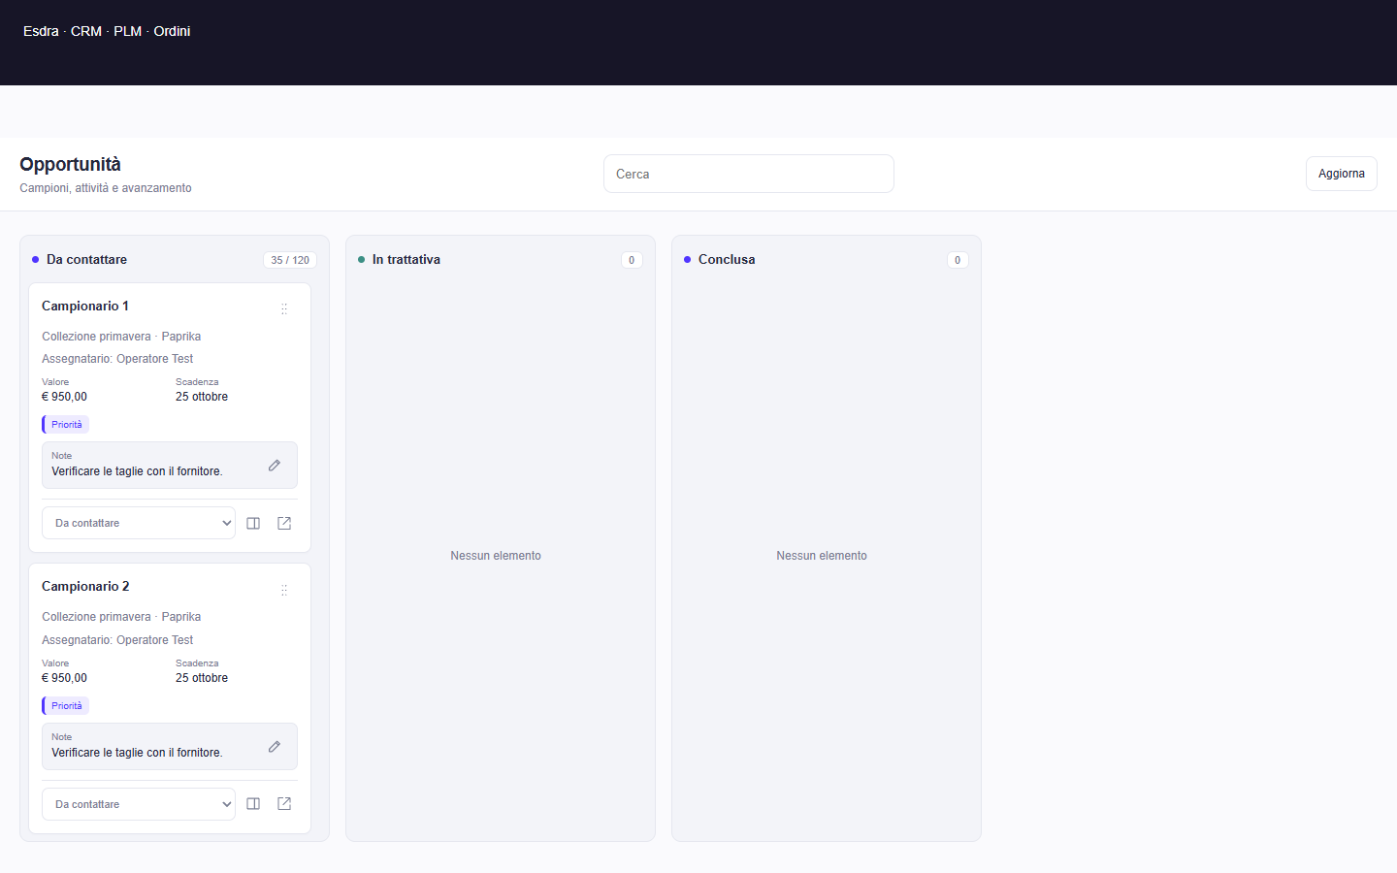This screenshot has height=873, width=1397.
Task: Click 'Assegnatario: Operatore Test' on Campionario 1
Action: pos(117,359)
